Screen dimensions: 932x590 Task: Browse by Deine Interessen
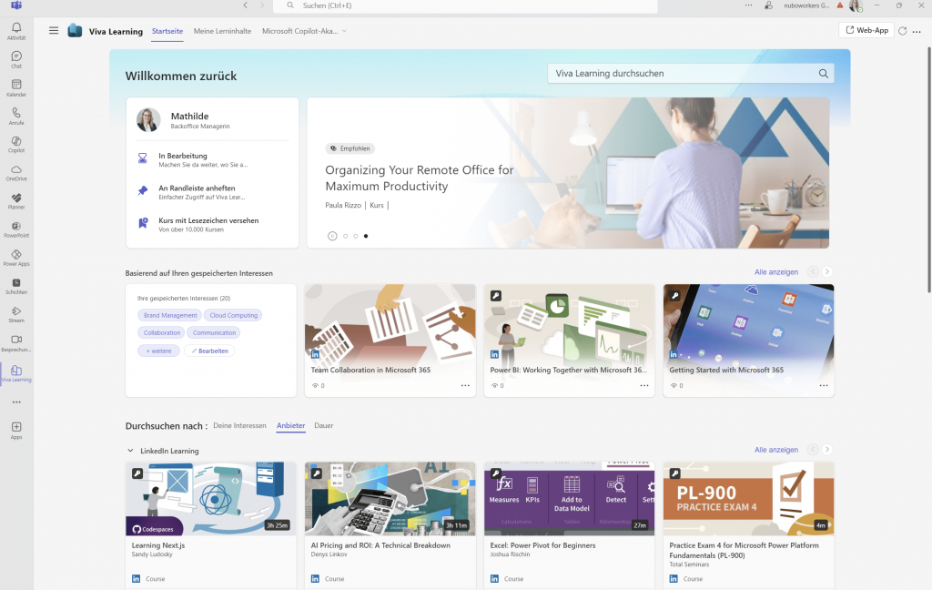[239, 426]
